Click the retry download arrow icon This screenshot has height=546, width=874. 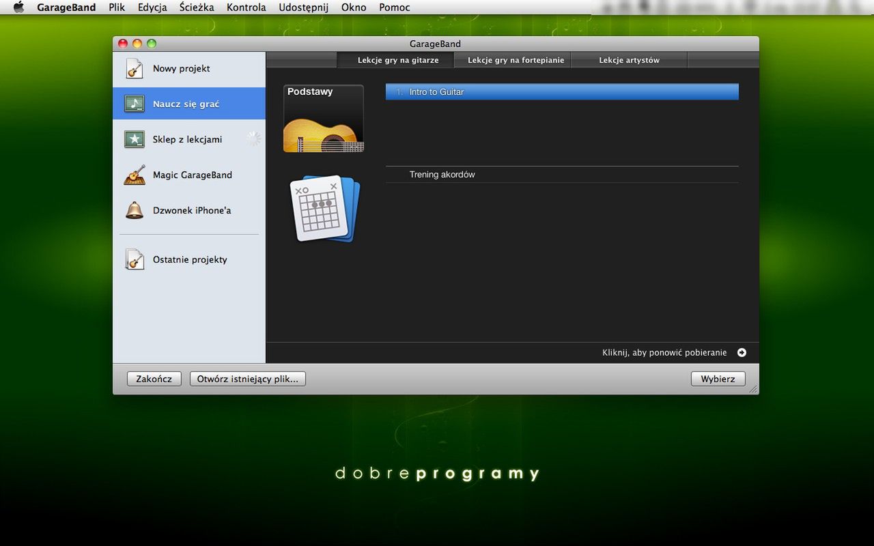(x=742, y=353)
